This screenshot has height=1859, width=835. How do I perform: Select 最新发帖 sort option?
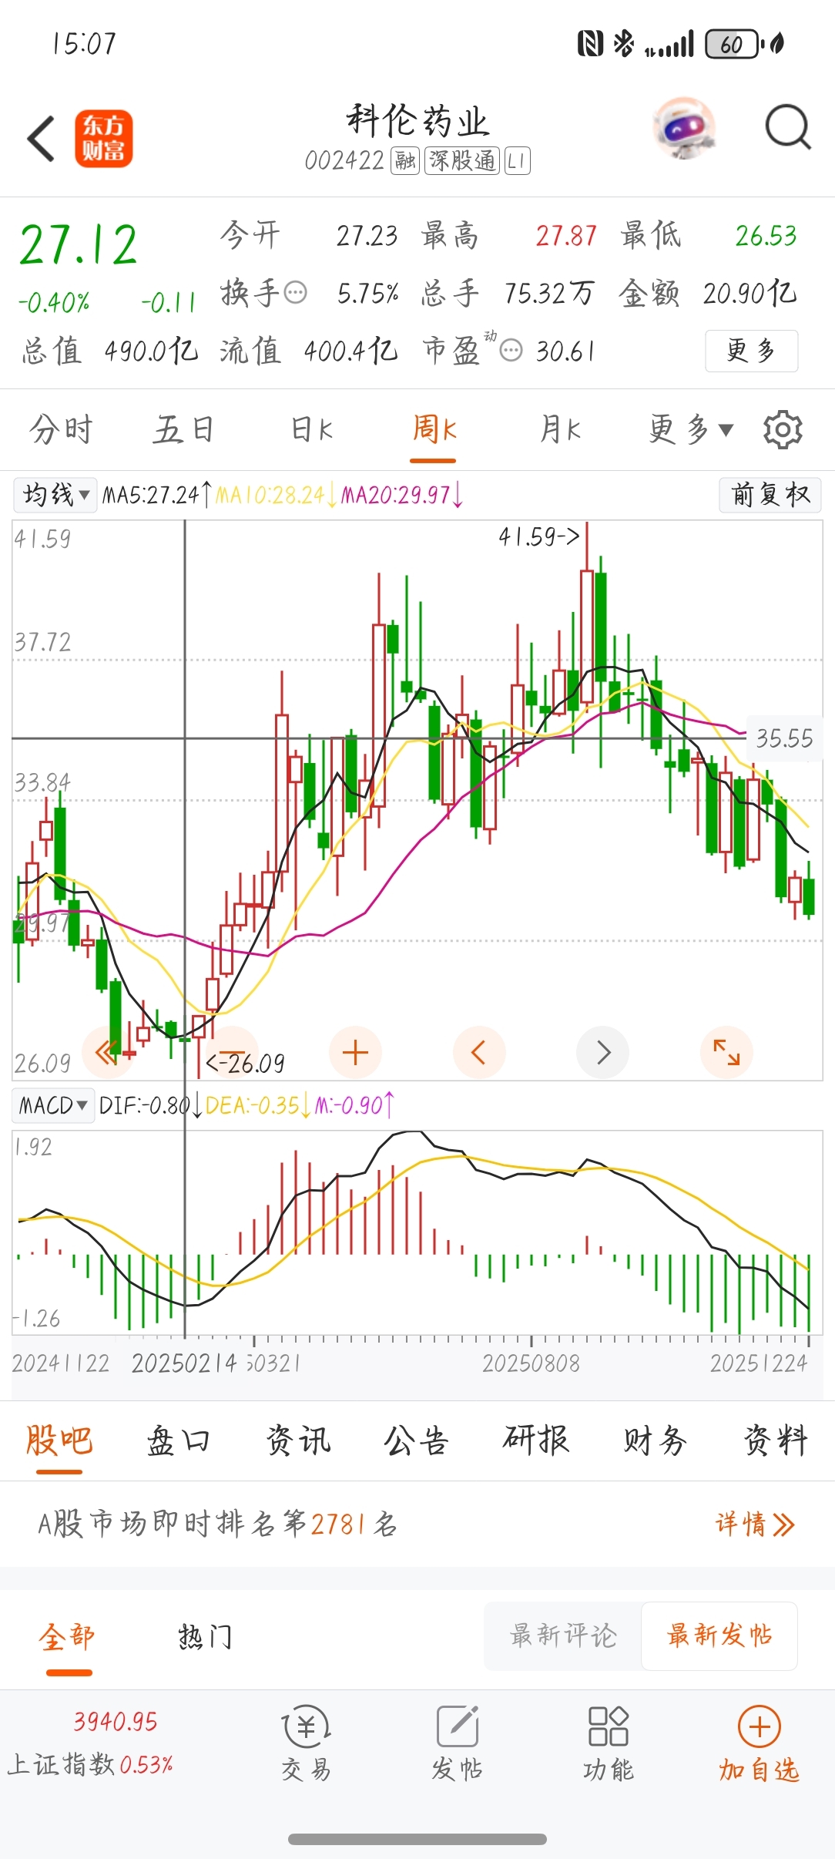point(719,1635)
